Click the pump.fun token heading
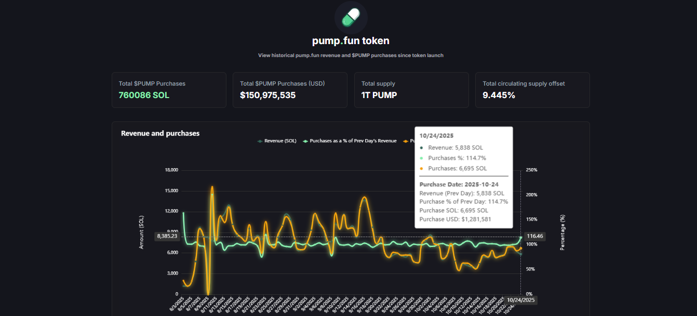This screenshot has height=316, width=697. click(351, 40)
